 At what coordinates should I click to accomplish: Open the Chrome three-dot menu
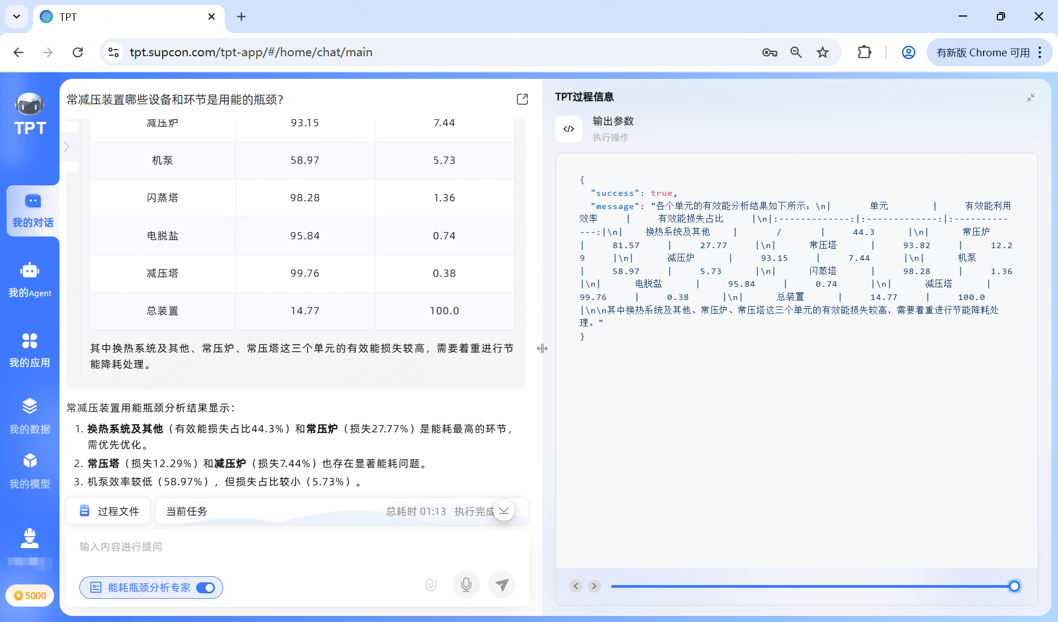[x=1040, y=52]
